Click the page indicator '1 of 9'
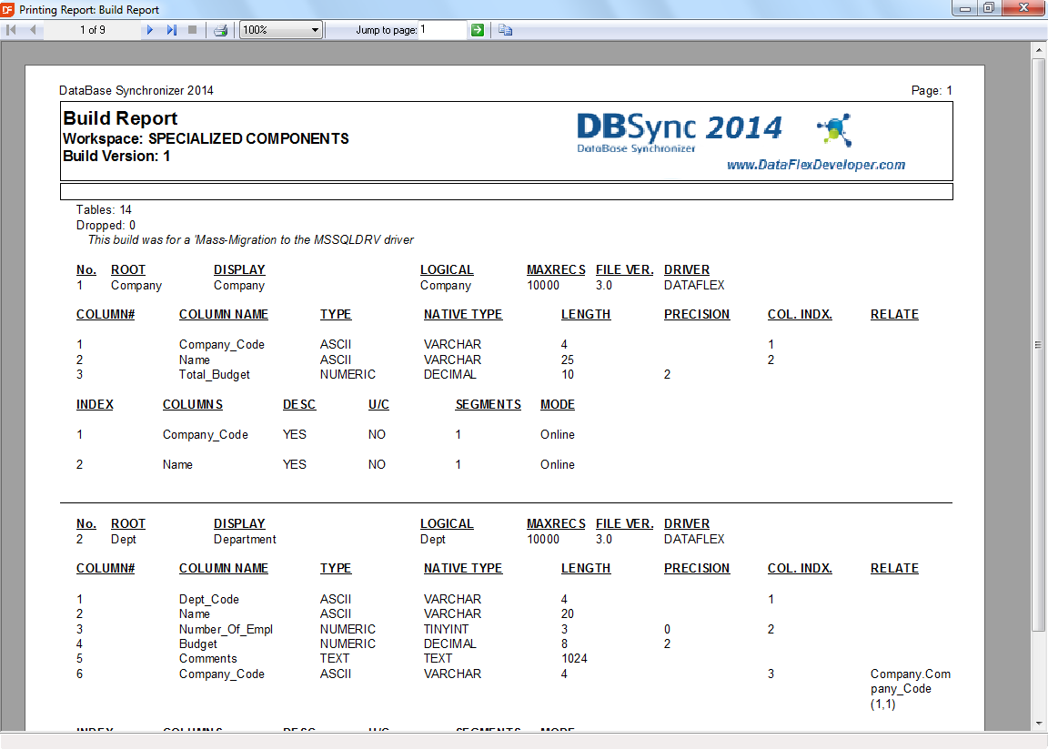 point(92,30)
